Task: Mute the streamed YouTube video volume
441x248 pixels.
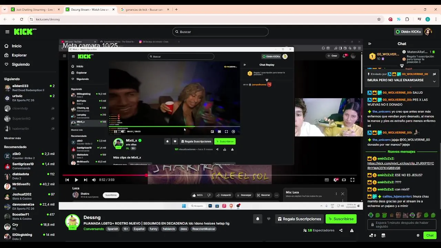Action: tap(94, 180)
